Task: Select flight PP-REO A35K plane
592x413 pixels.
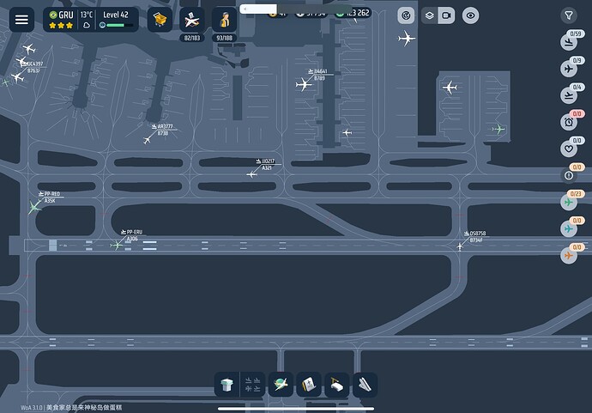Action: (34, 207)
